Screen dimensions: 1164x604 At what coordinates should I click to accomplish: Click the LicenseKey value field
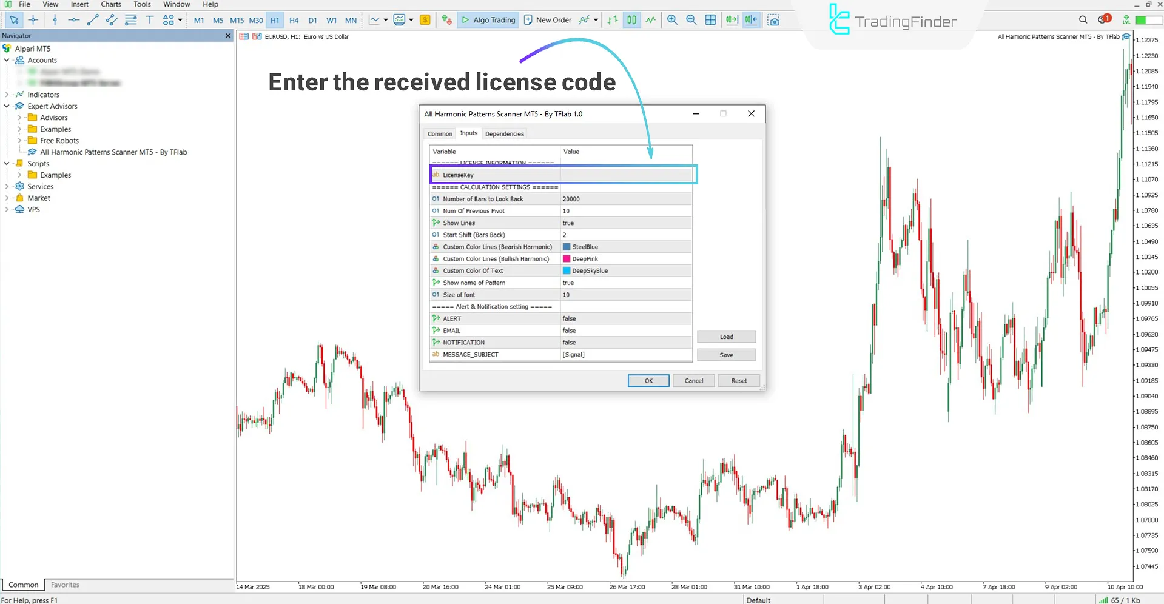(x=625, y=175)
